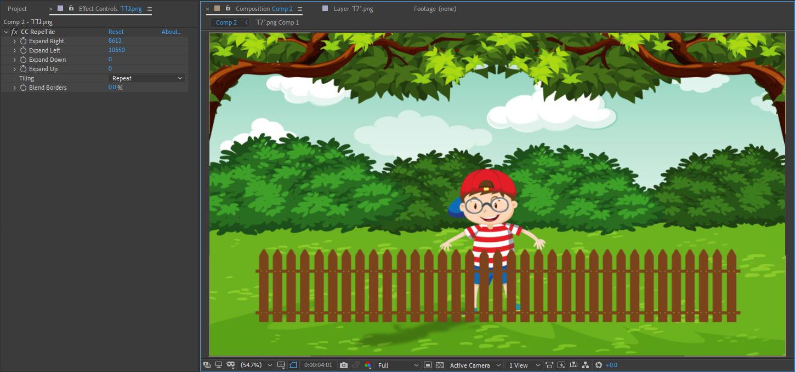This screenshot has height=372, width=795.
Task: Click the breadcrumb arrow after Comp 2
Action: click(x=246, y=22)
